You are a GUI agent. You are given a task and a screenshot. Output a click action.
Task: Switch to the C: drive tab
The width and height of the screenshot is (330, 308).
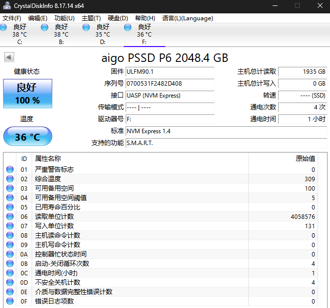click(20, 34)
